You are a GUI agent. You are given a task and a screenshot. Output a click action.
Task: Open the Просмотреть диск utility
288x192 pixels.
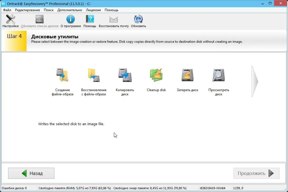pyautogui.click(x=219, y=82)
